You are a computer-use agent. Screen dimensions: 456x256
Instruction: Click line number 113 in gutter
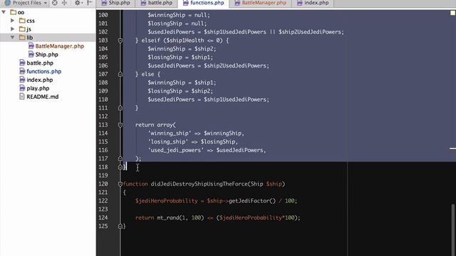click(103, 125)
